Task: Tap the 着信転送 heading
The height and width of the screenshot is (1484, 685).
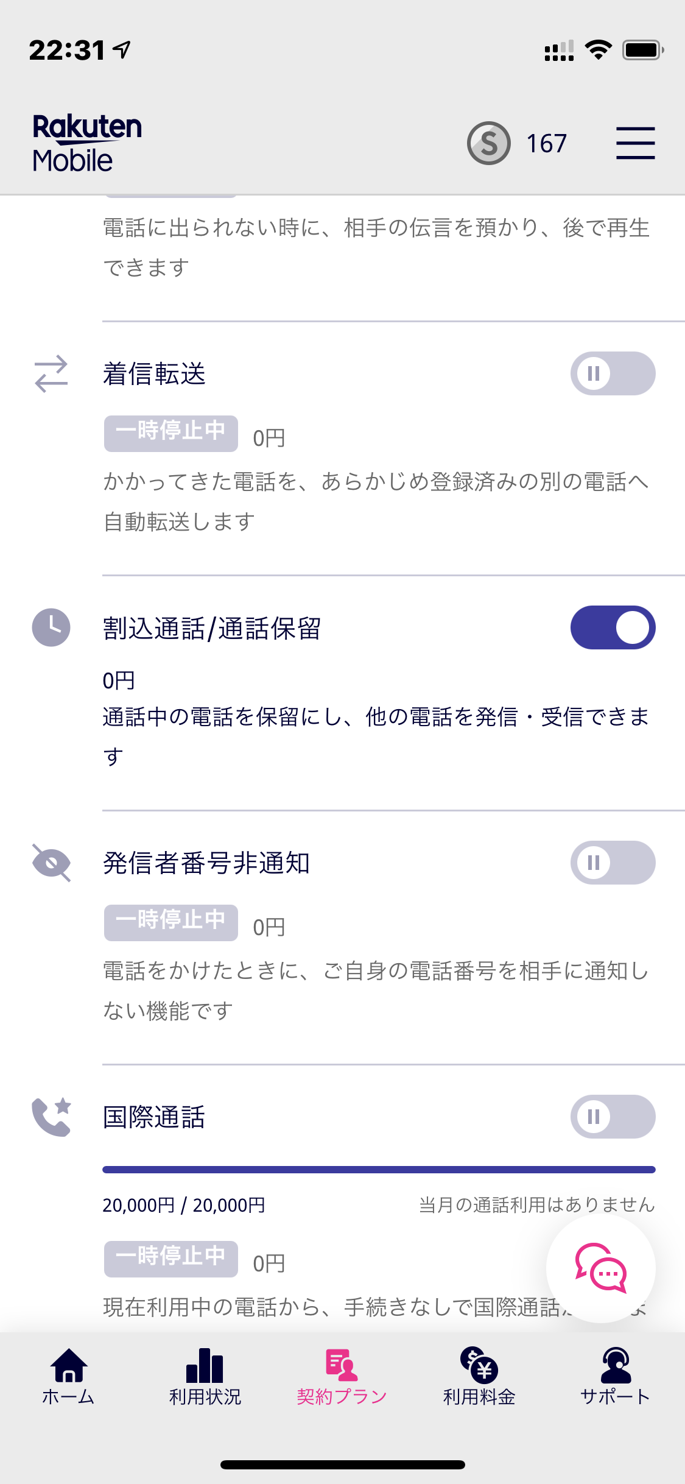Action: [x=154, y=374]
